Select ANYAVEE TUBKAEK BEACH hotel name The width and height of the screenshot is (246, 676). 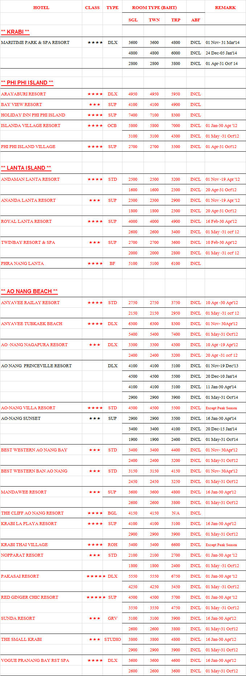coord(32,324)
